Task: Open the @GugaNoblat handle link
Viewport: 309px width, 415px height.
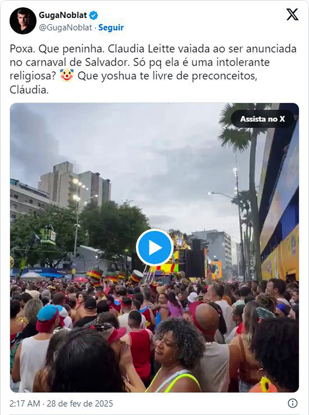Action: [x=65, y=27]
